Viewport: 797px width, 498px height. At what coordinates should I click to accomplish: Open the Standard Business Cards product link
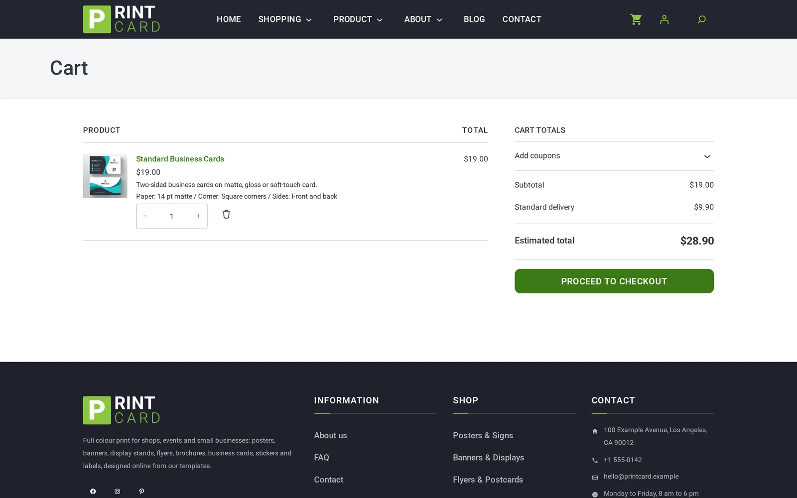tap(180, 159)
